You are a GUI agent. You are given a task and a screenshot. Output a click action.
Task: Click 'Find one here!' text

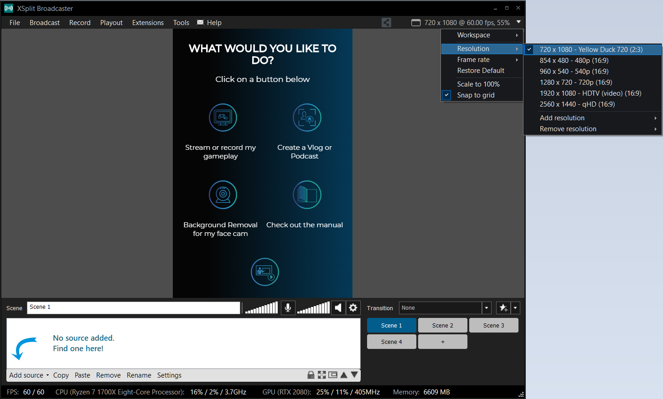[x=78, y=348]
